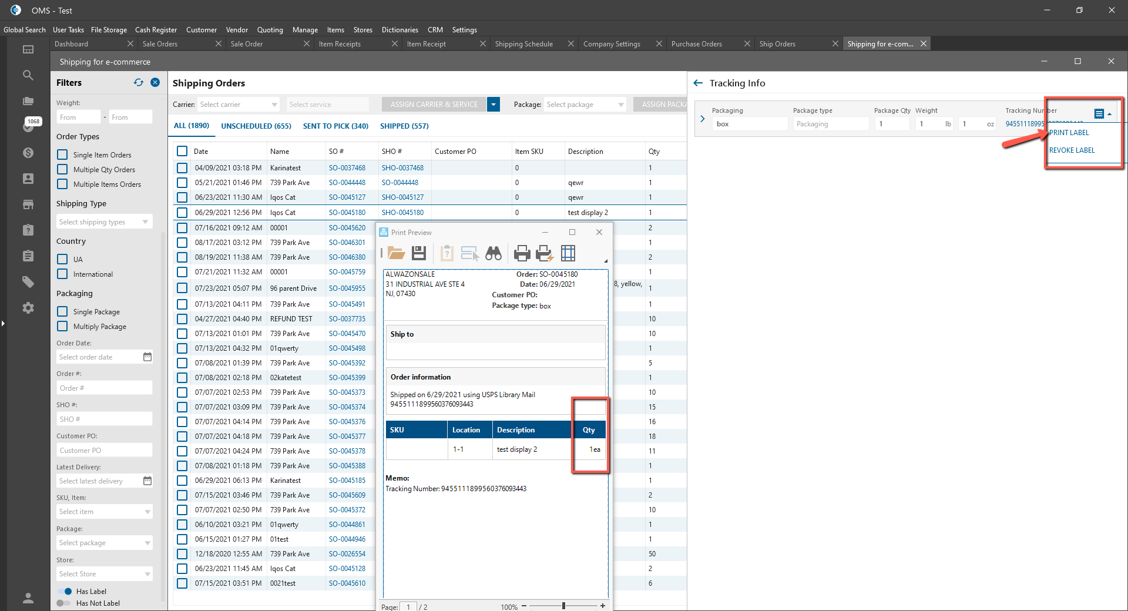Click the Open folder icon in Print Preview

point(396,253)
